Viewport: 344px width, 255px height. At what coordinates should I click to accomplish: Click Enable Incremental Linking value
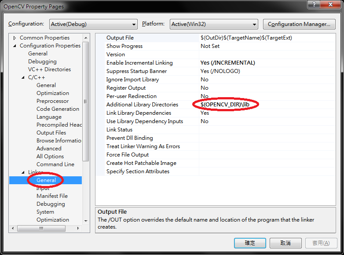267,63
